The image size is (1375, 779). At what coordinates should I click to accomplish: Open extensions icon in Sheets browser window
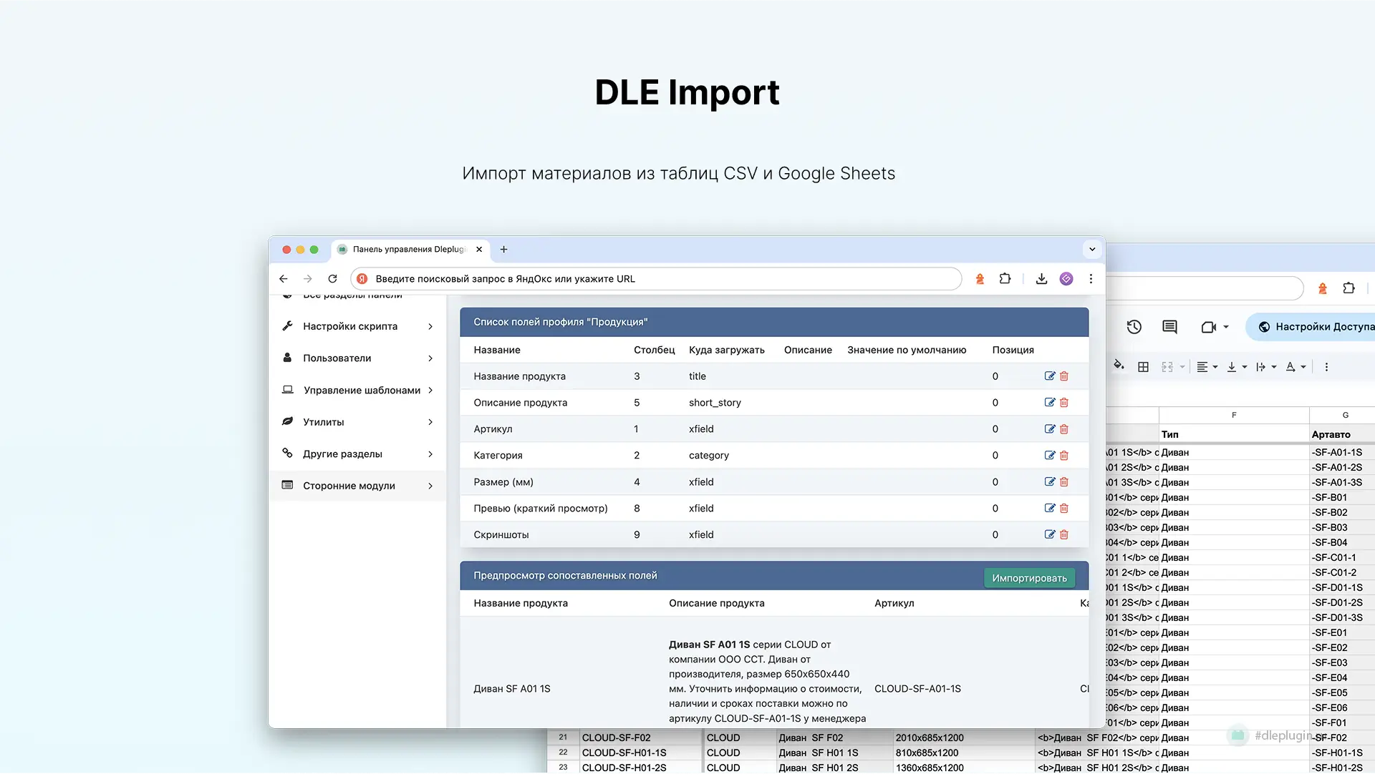click(x=1349, y=288)
